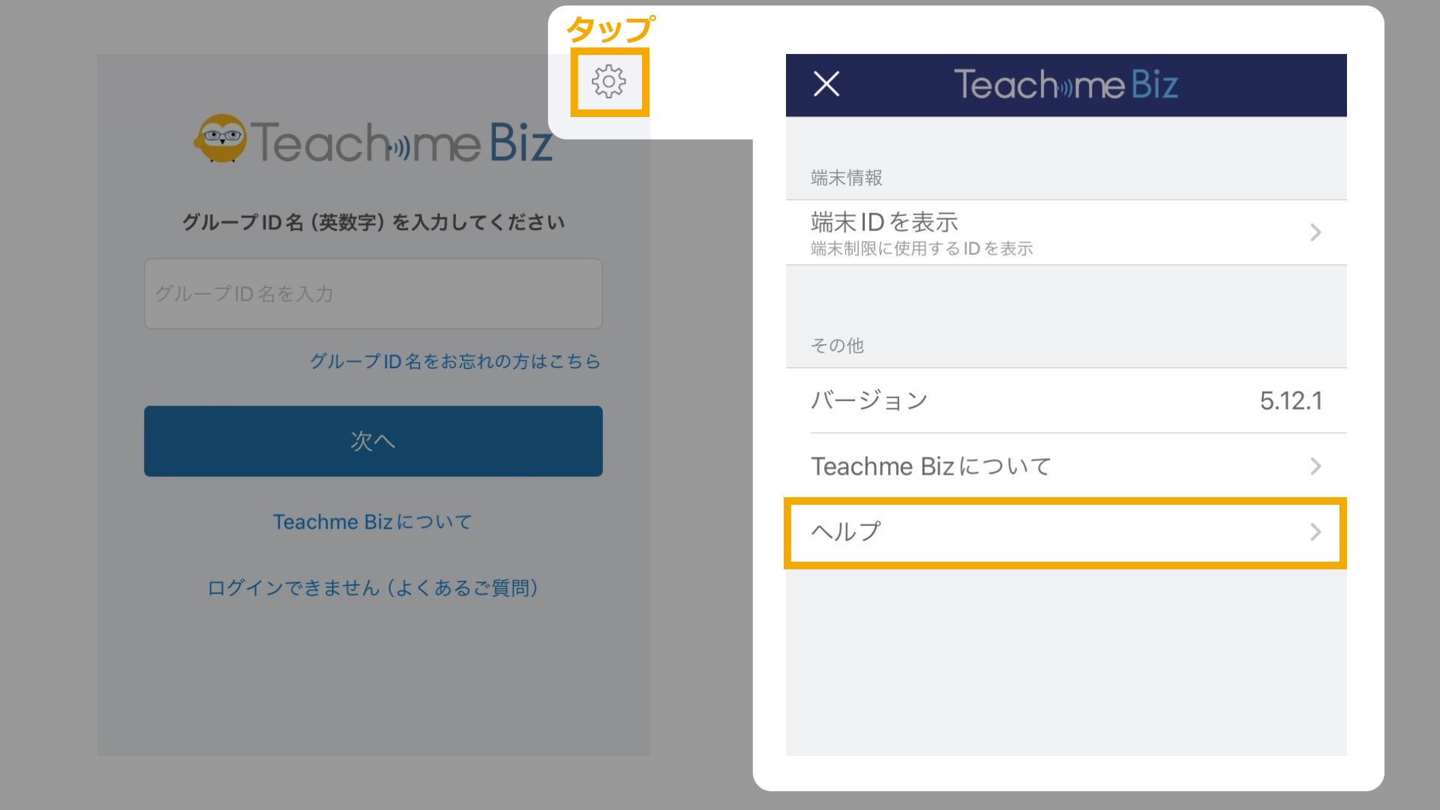This screenshot has height=810, width=1440.
Task: Tap the X to close the settings panel
Action: tap(827, 83)
